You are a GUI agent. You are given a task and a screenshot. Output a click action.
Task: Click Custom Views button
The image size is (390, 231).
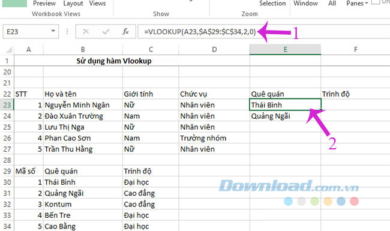(97, 3)
